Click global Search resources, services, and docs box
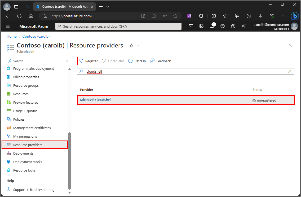Viewport: 301px width, 197px height. point(118,26)
